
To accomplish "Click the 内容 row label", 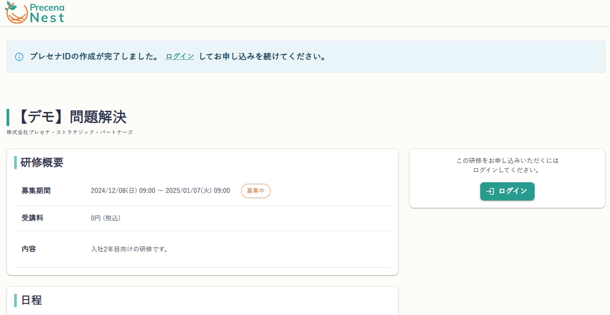I will click(29, 249).
